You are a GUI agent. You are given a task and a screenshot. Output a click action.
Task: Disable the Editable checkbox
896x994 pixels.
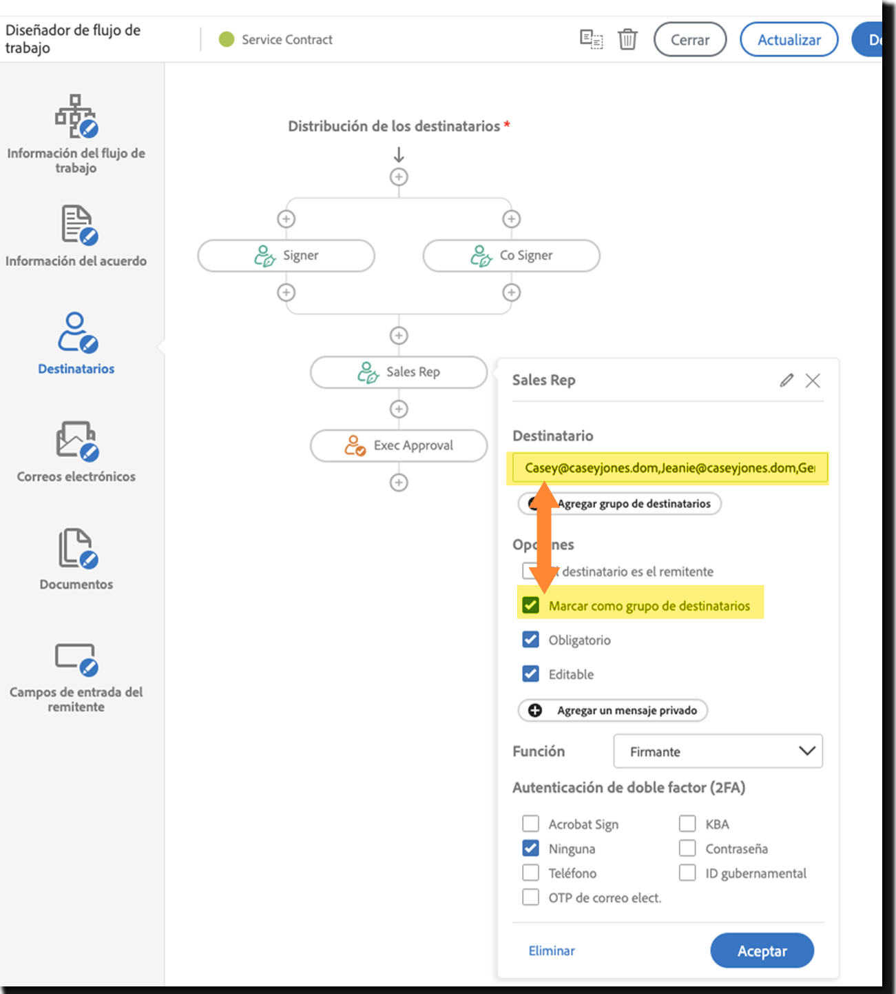pyautogui.click(x=530, y=673)
